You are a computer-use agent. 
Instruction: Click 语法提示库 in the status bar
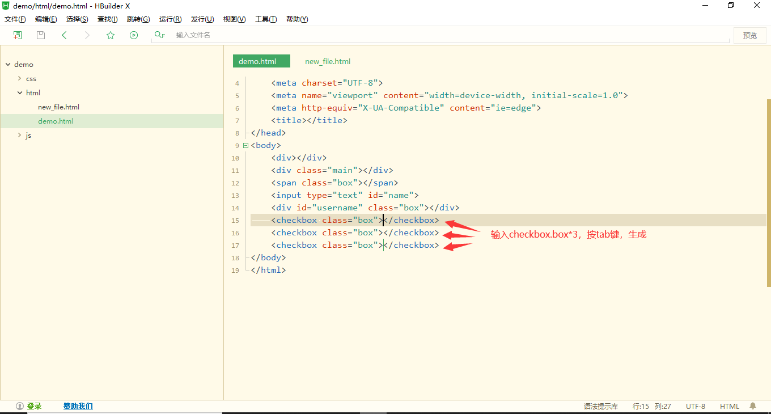601,406
